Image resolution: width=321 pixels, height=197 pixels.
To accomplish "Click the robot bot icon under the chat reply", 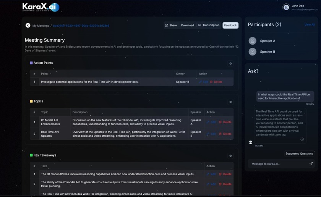I will click(251, 142).
